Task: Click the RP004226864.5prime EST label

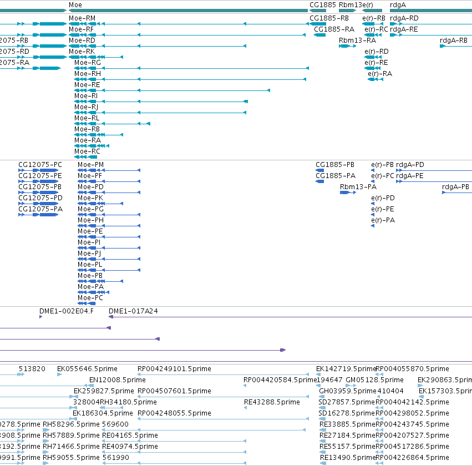Action: click(x=413, y=458)
